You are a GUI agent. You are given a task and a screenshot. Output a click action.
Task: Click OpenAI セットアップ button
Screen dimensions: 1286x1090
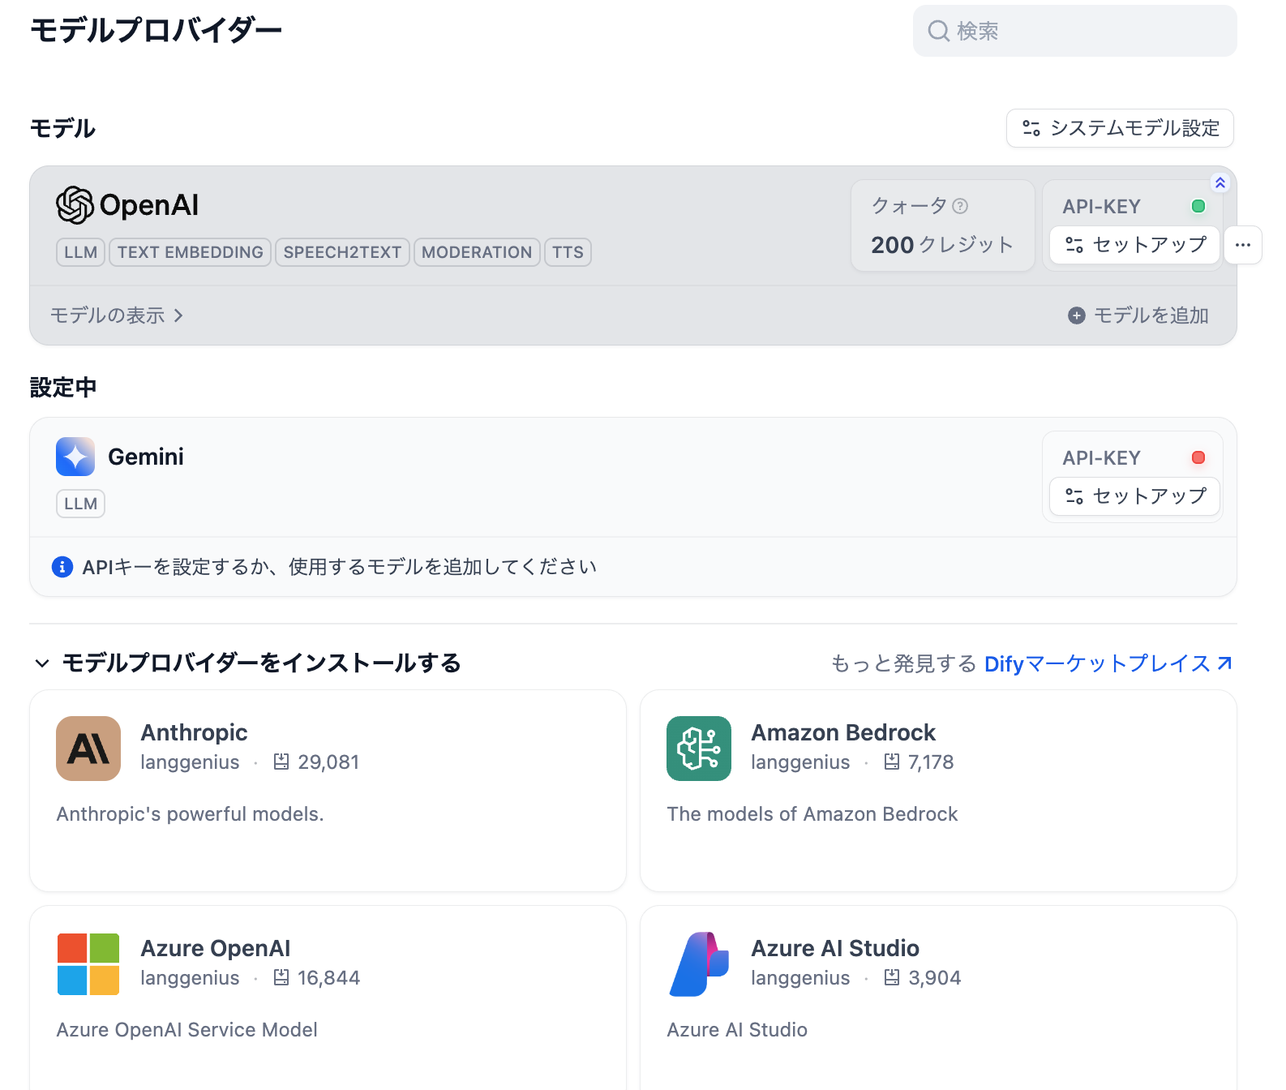[1135, 245]
